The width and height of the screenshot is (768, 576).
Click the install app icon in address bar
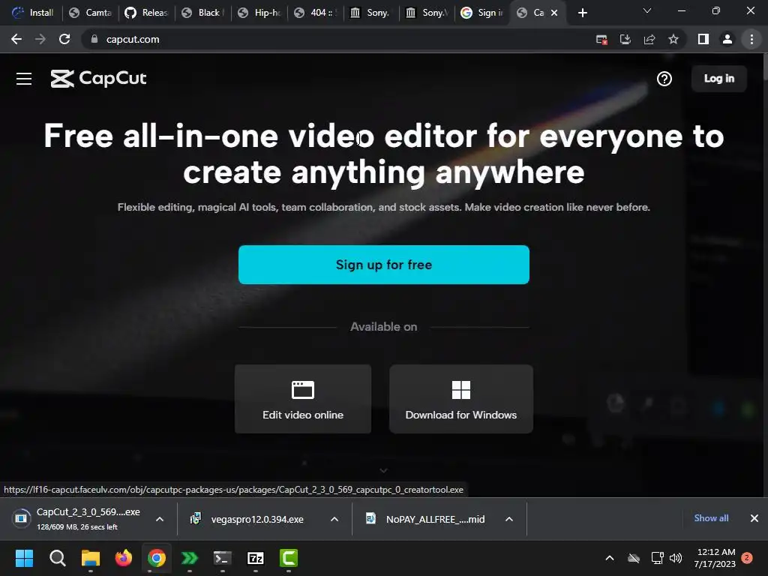coord(625,40)
